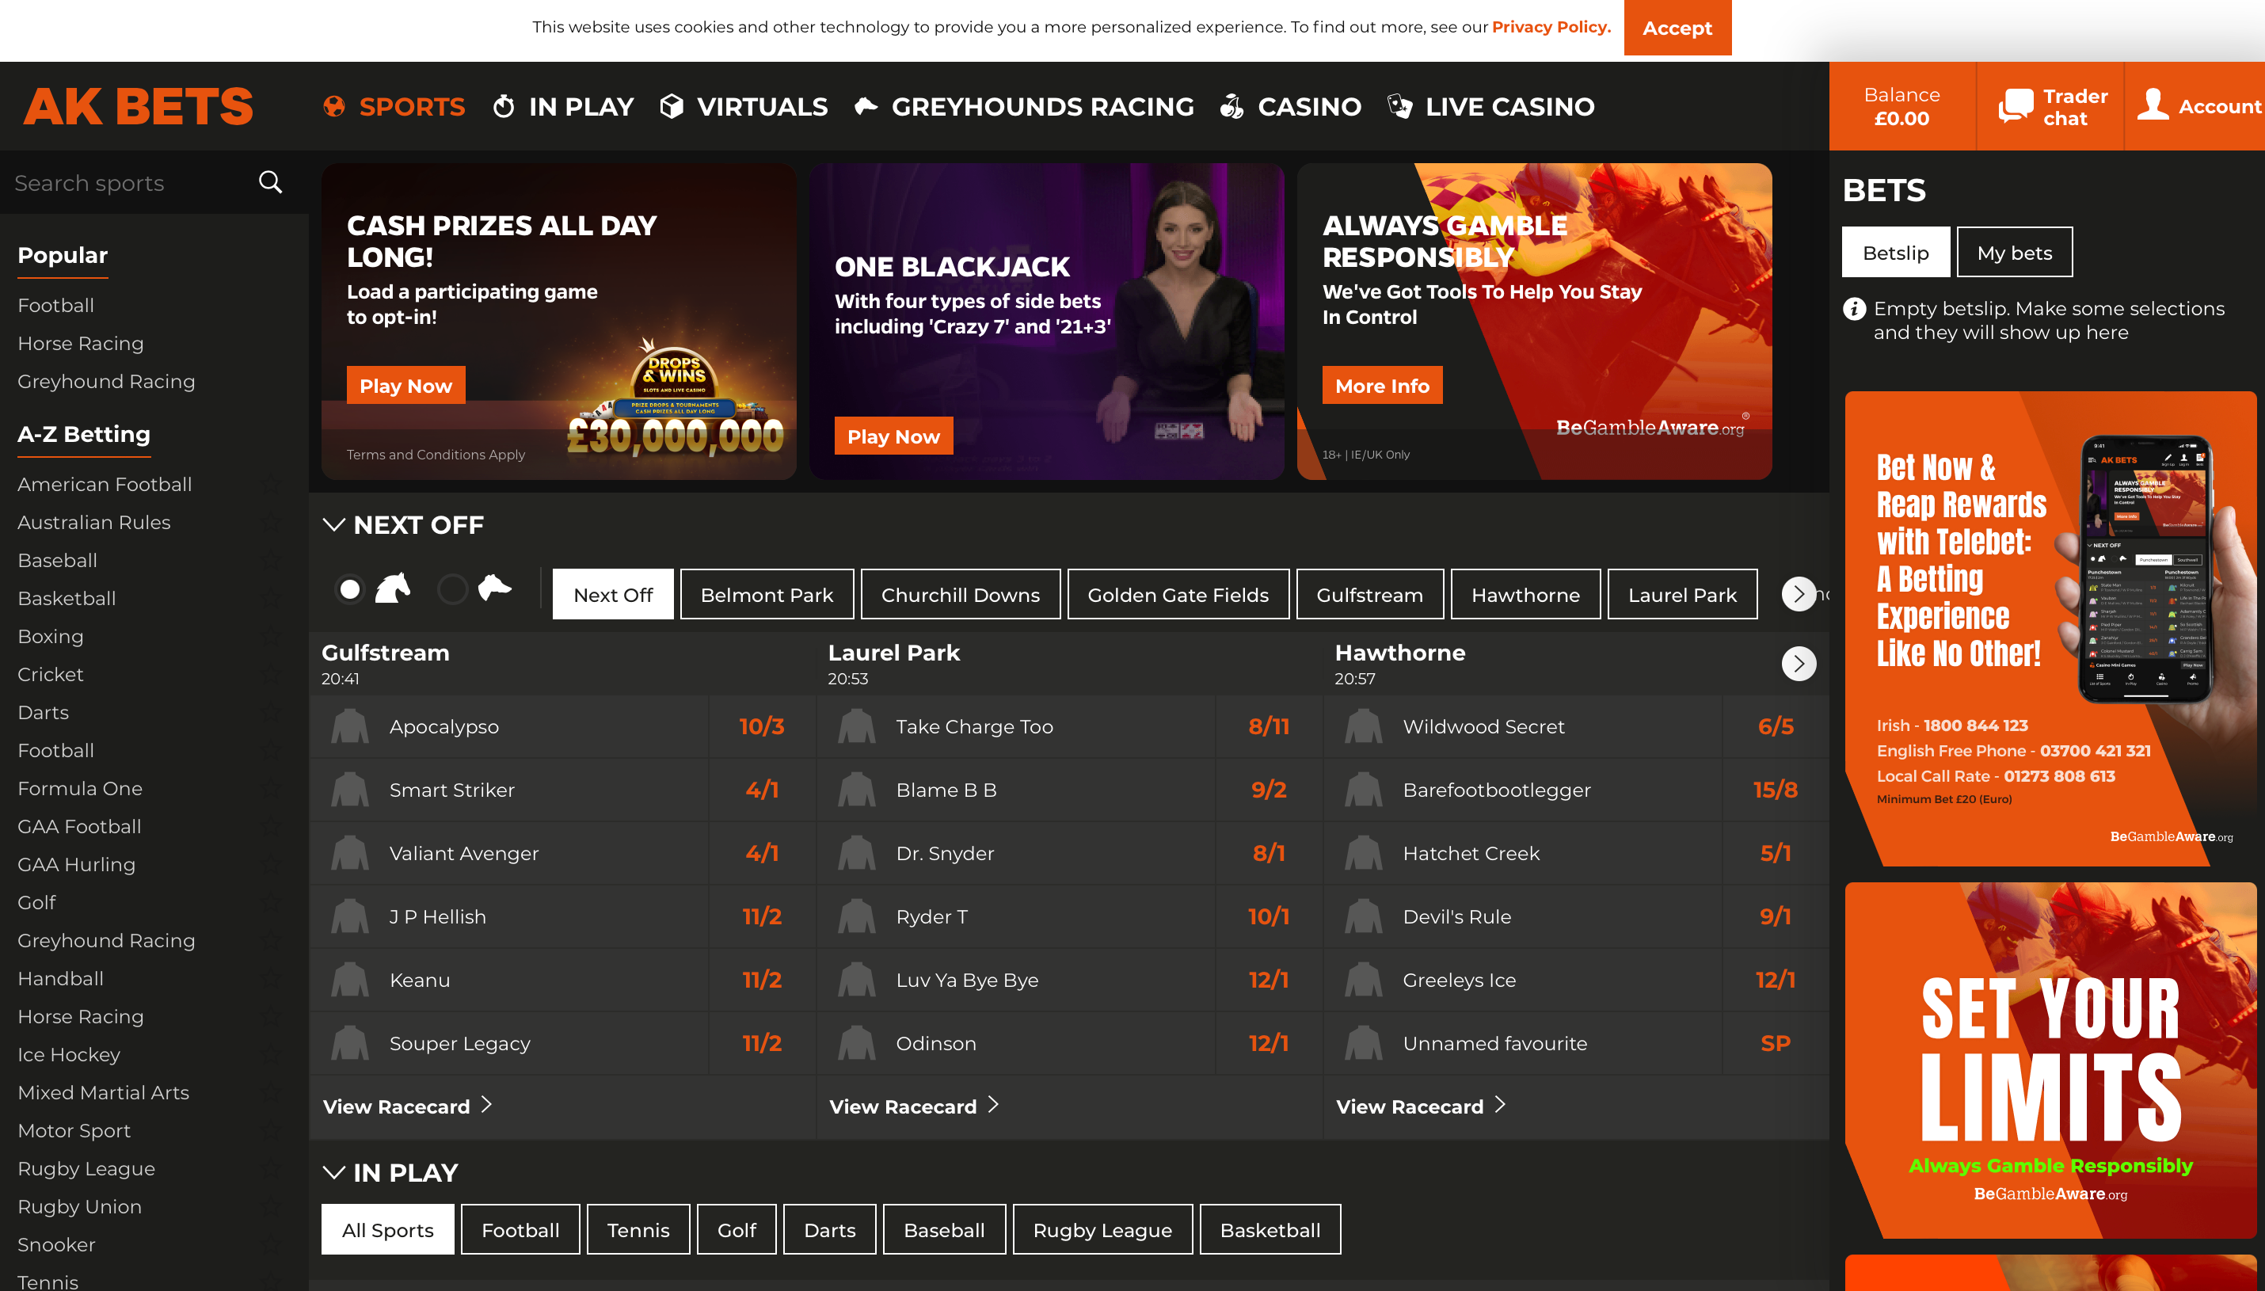Toggle favourite star for Cricket
The width and height of the screenshot is (2265, 1291).
tap(272, 674)
